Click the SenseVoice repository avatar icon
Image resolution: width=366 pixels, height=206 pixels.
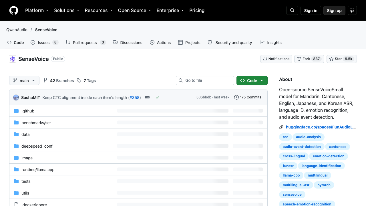pos(13,59)
